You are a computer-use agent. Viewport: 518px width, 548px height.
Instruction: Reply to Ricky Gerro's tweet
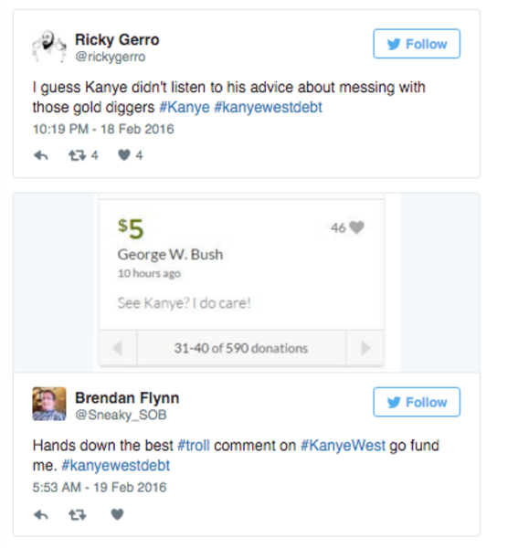coord(40,155)
